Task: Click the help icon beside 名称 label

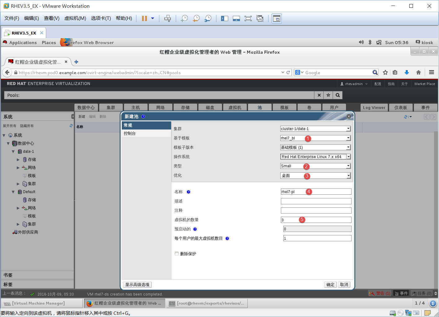Action: pyautogui.click(x=188, y=192)
